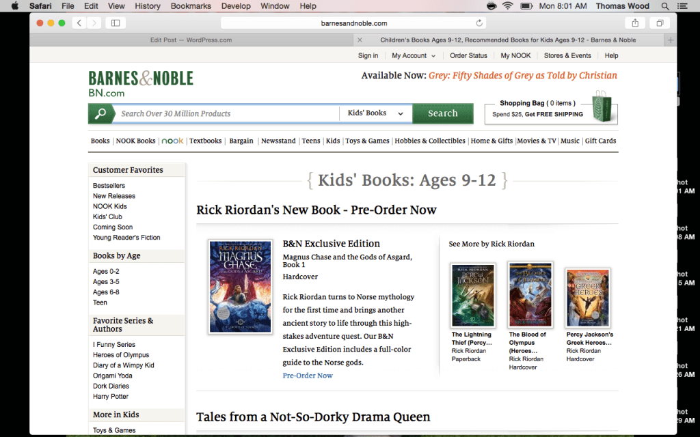Open the Bookmarks menu

pos(191,6)
